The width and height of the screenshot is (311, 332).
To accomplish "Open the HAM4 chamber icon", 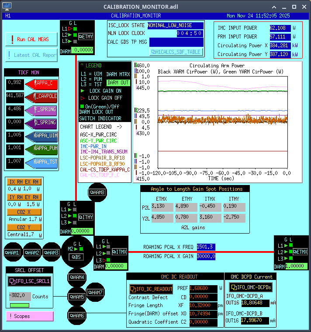I will pos(77,277).
